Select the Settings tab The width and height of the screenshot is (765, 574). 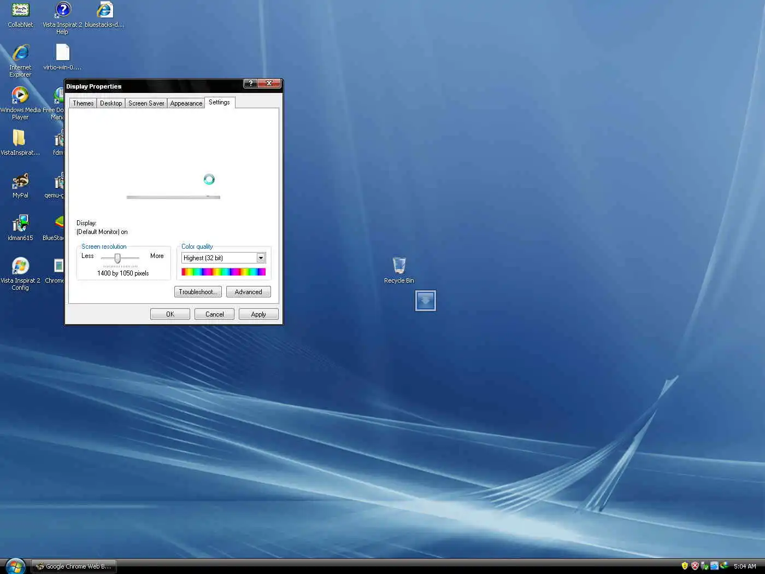click(x=219, y=102)
